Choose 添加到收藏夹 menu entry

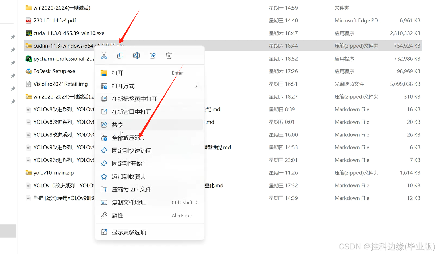[x=150, y=177]
